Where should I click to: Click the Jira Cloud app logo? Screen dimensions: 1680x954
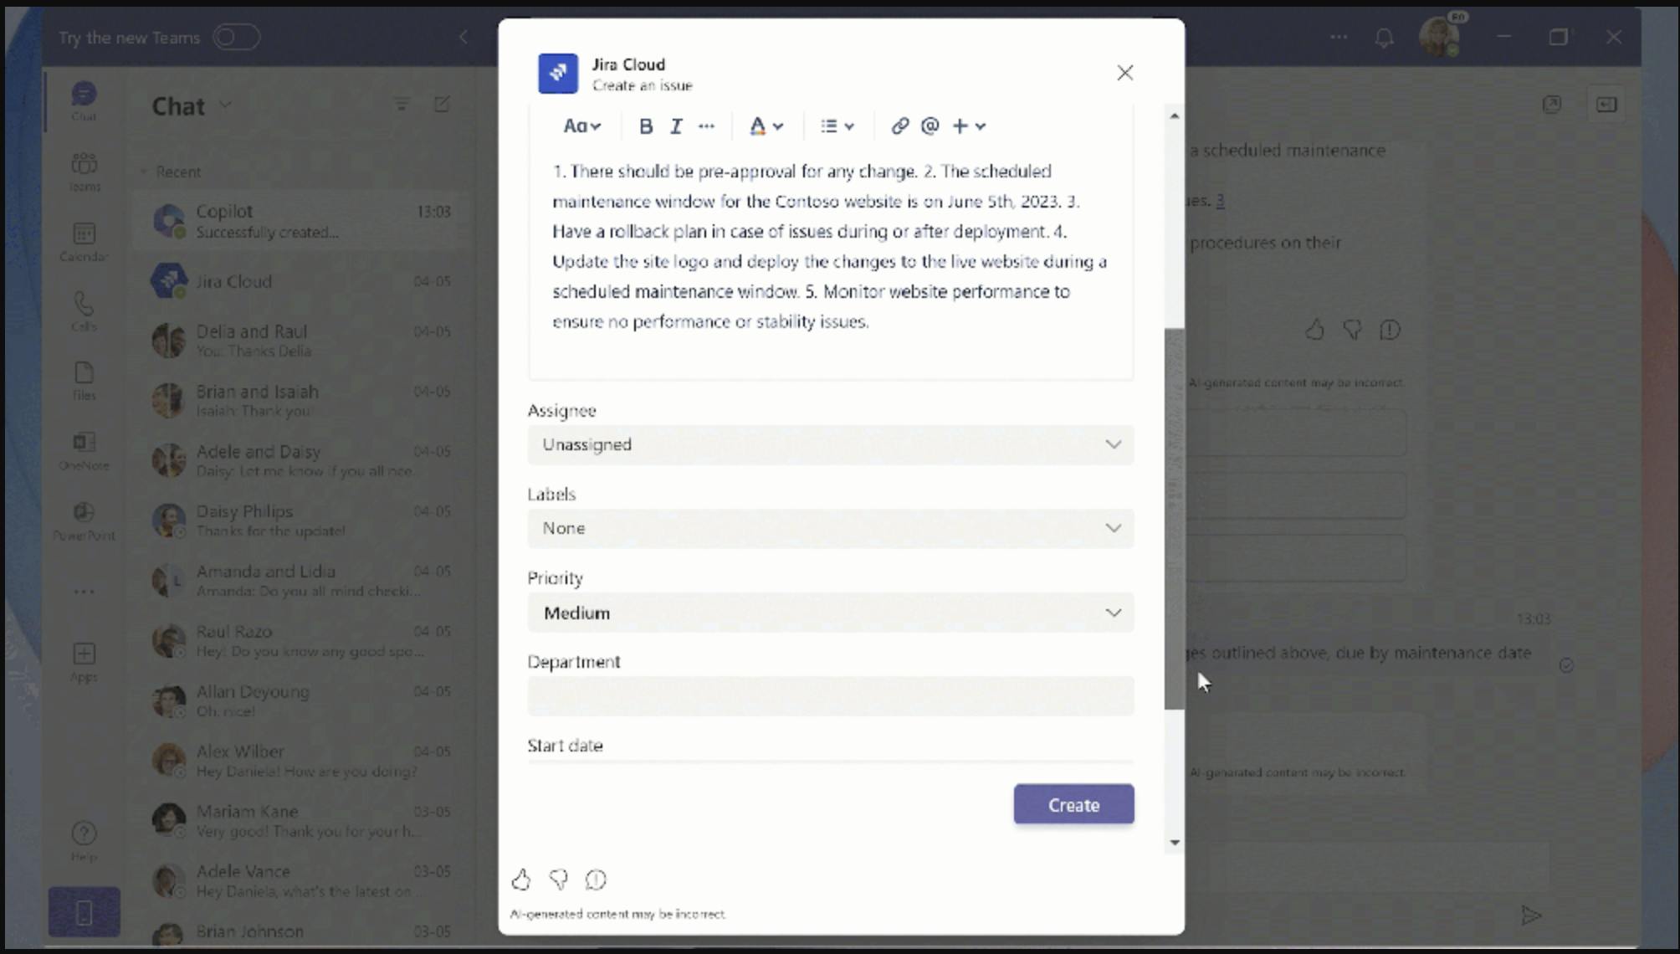coord(558,74)
